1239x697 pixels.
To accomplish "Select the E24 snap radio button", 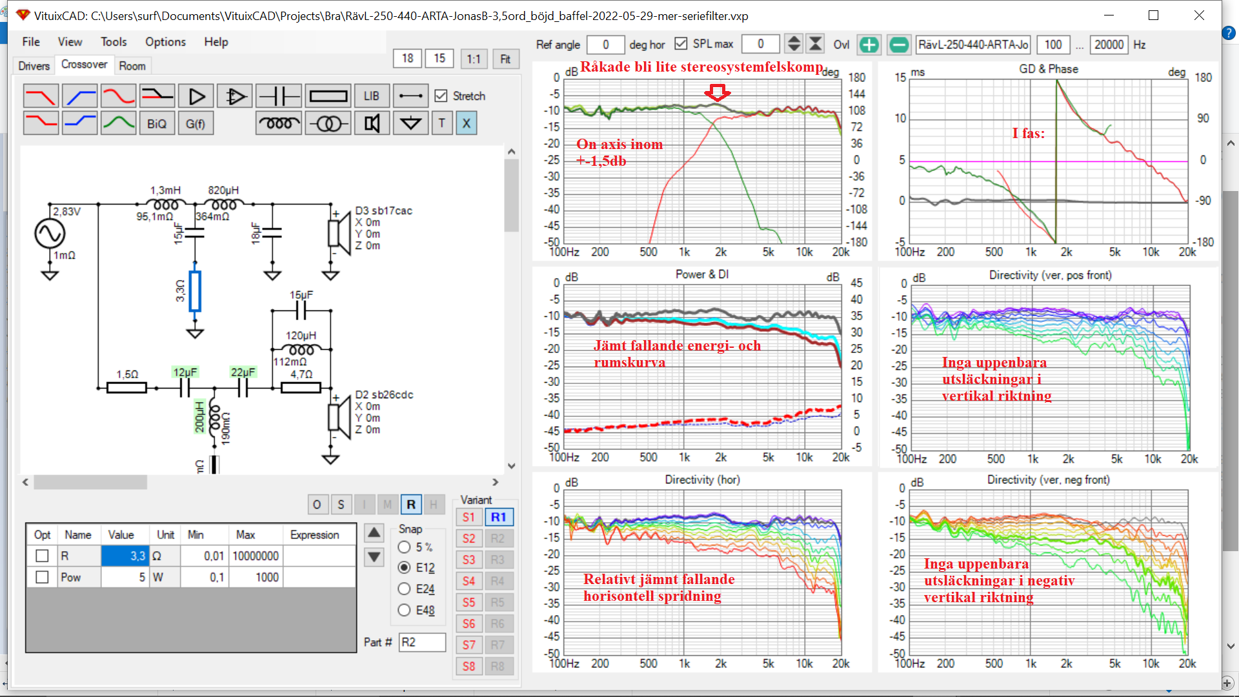I will [405, 589].
